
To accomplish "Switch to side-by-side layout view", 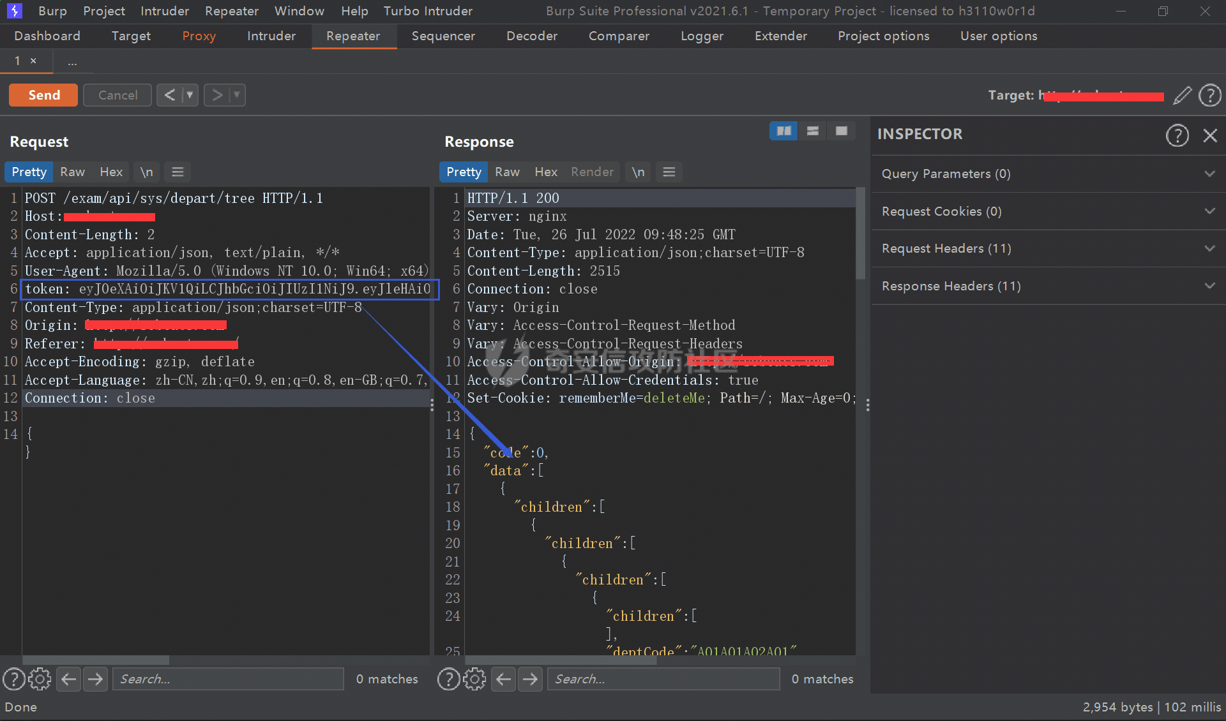I will point(783,131).
